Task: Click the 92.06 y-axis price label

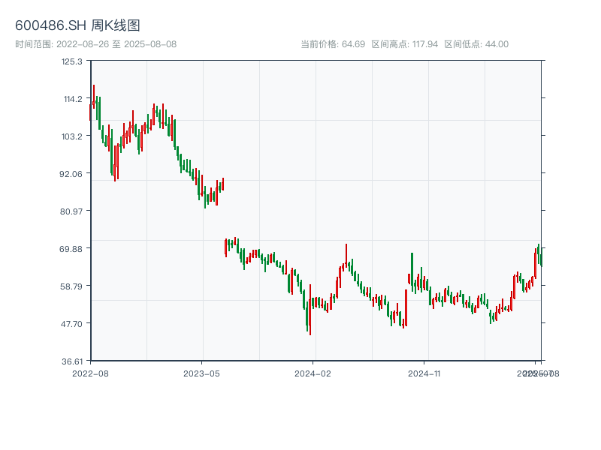Action: click(72, 174)
